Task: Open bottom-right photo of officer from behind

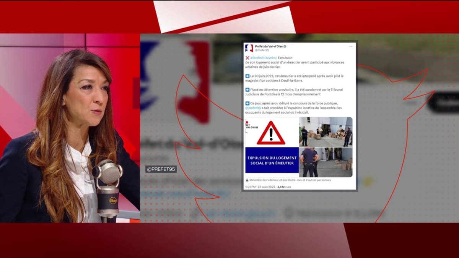Action: (x=326, y=162)
